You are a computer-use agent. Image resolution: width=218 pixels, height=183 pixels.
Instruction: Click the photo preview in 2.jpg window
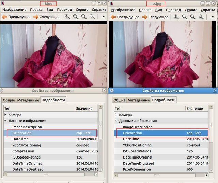point(163,54)
